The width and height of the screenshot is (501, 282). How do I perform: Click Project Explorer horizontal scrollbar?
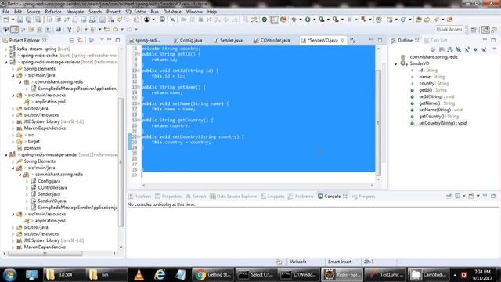45,253
